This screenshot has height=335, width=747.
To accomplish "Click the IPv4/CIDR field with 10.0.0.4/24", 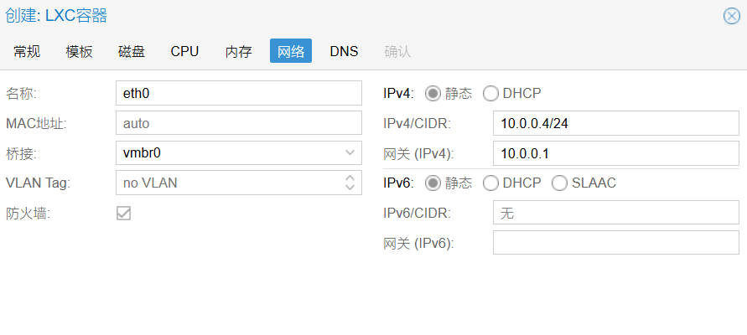I will [x=616, y=123].
